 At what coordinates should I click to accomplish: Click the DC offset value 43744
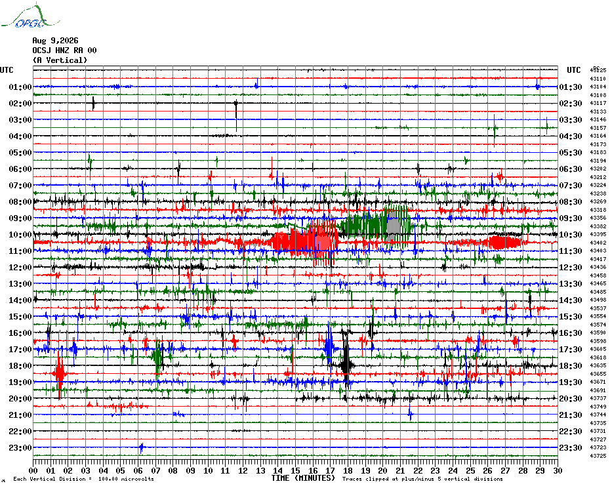click(598, 415)
